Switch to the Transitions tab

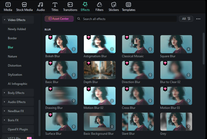70,7
